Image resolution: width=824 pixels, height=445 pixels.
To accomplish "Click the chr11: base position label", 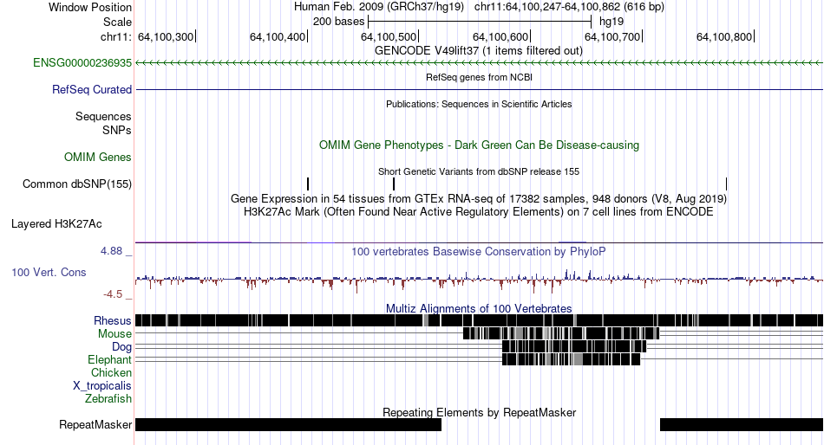I will pos(115,36).
